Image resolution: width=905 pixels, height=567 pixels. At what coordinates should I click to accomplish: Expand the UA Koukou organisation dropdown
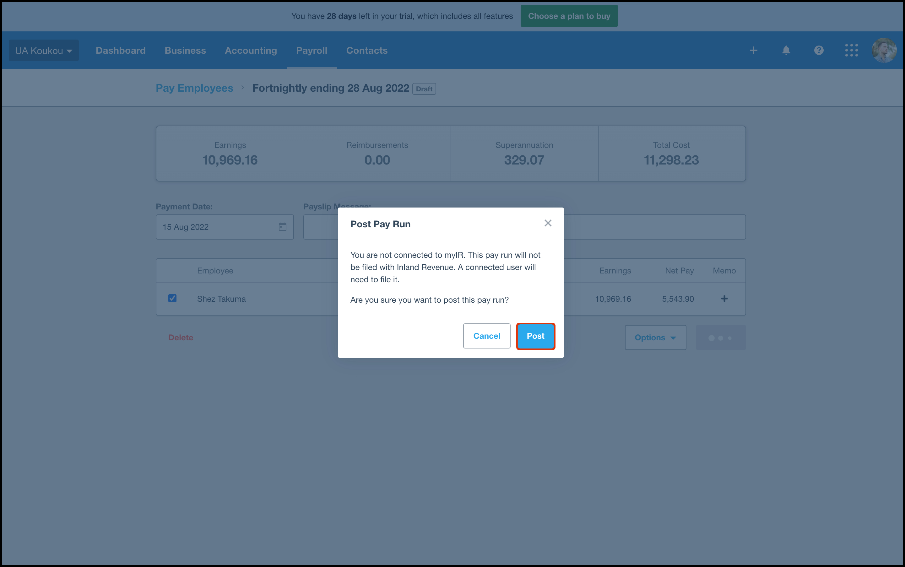click(44, 51)
